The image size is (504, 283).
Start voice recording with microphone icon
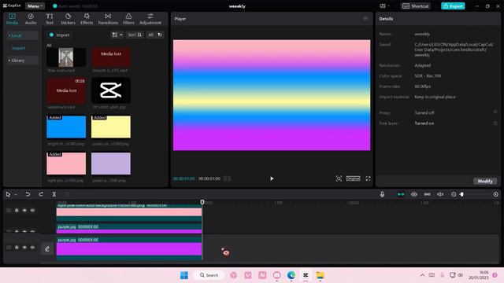382,194
